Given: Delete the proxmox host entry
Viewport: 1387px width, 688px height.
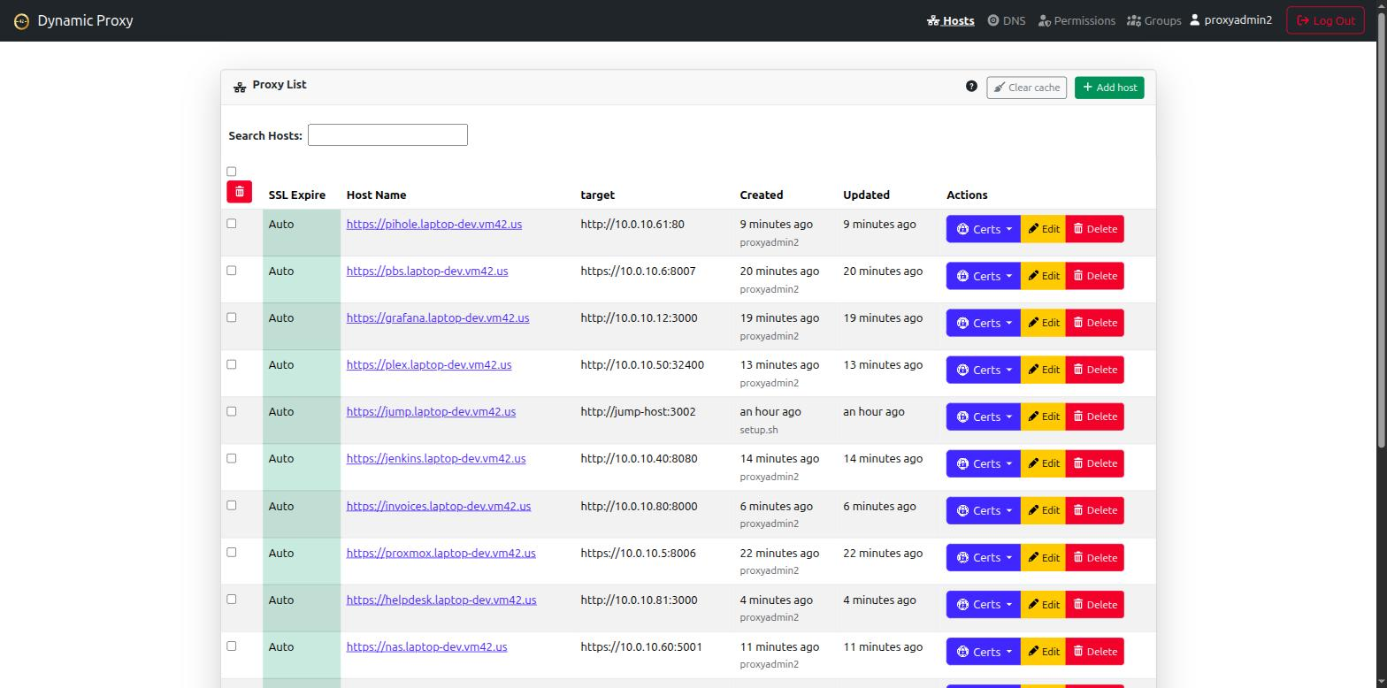Looking at the screenshot, I should [x=1095, y=557].
